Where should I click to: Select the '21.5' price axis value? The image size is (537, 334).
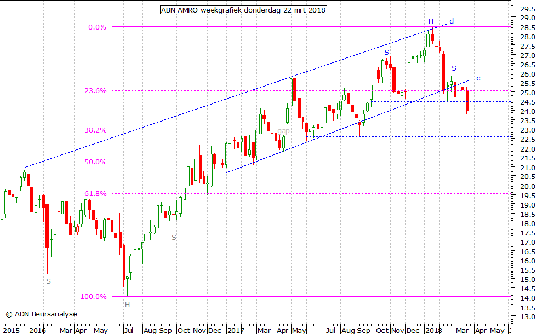click(528, 158)
